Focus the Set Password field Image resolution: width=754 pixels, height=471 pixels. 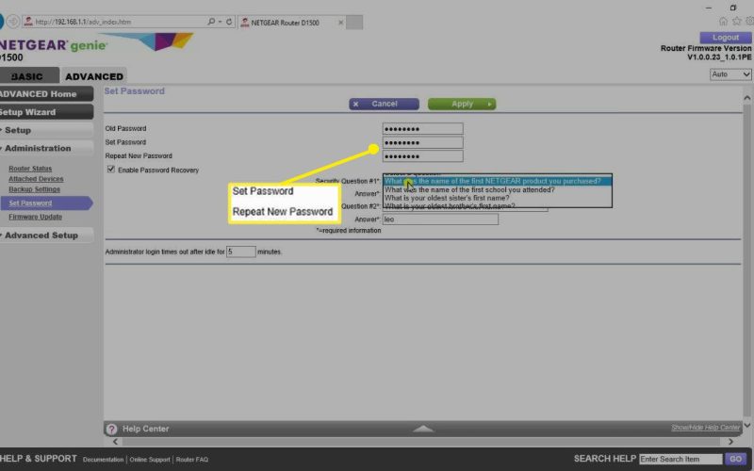(422, 142)
